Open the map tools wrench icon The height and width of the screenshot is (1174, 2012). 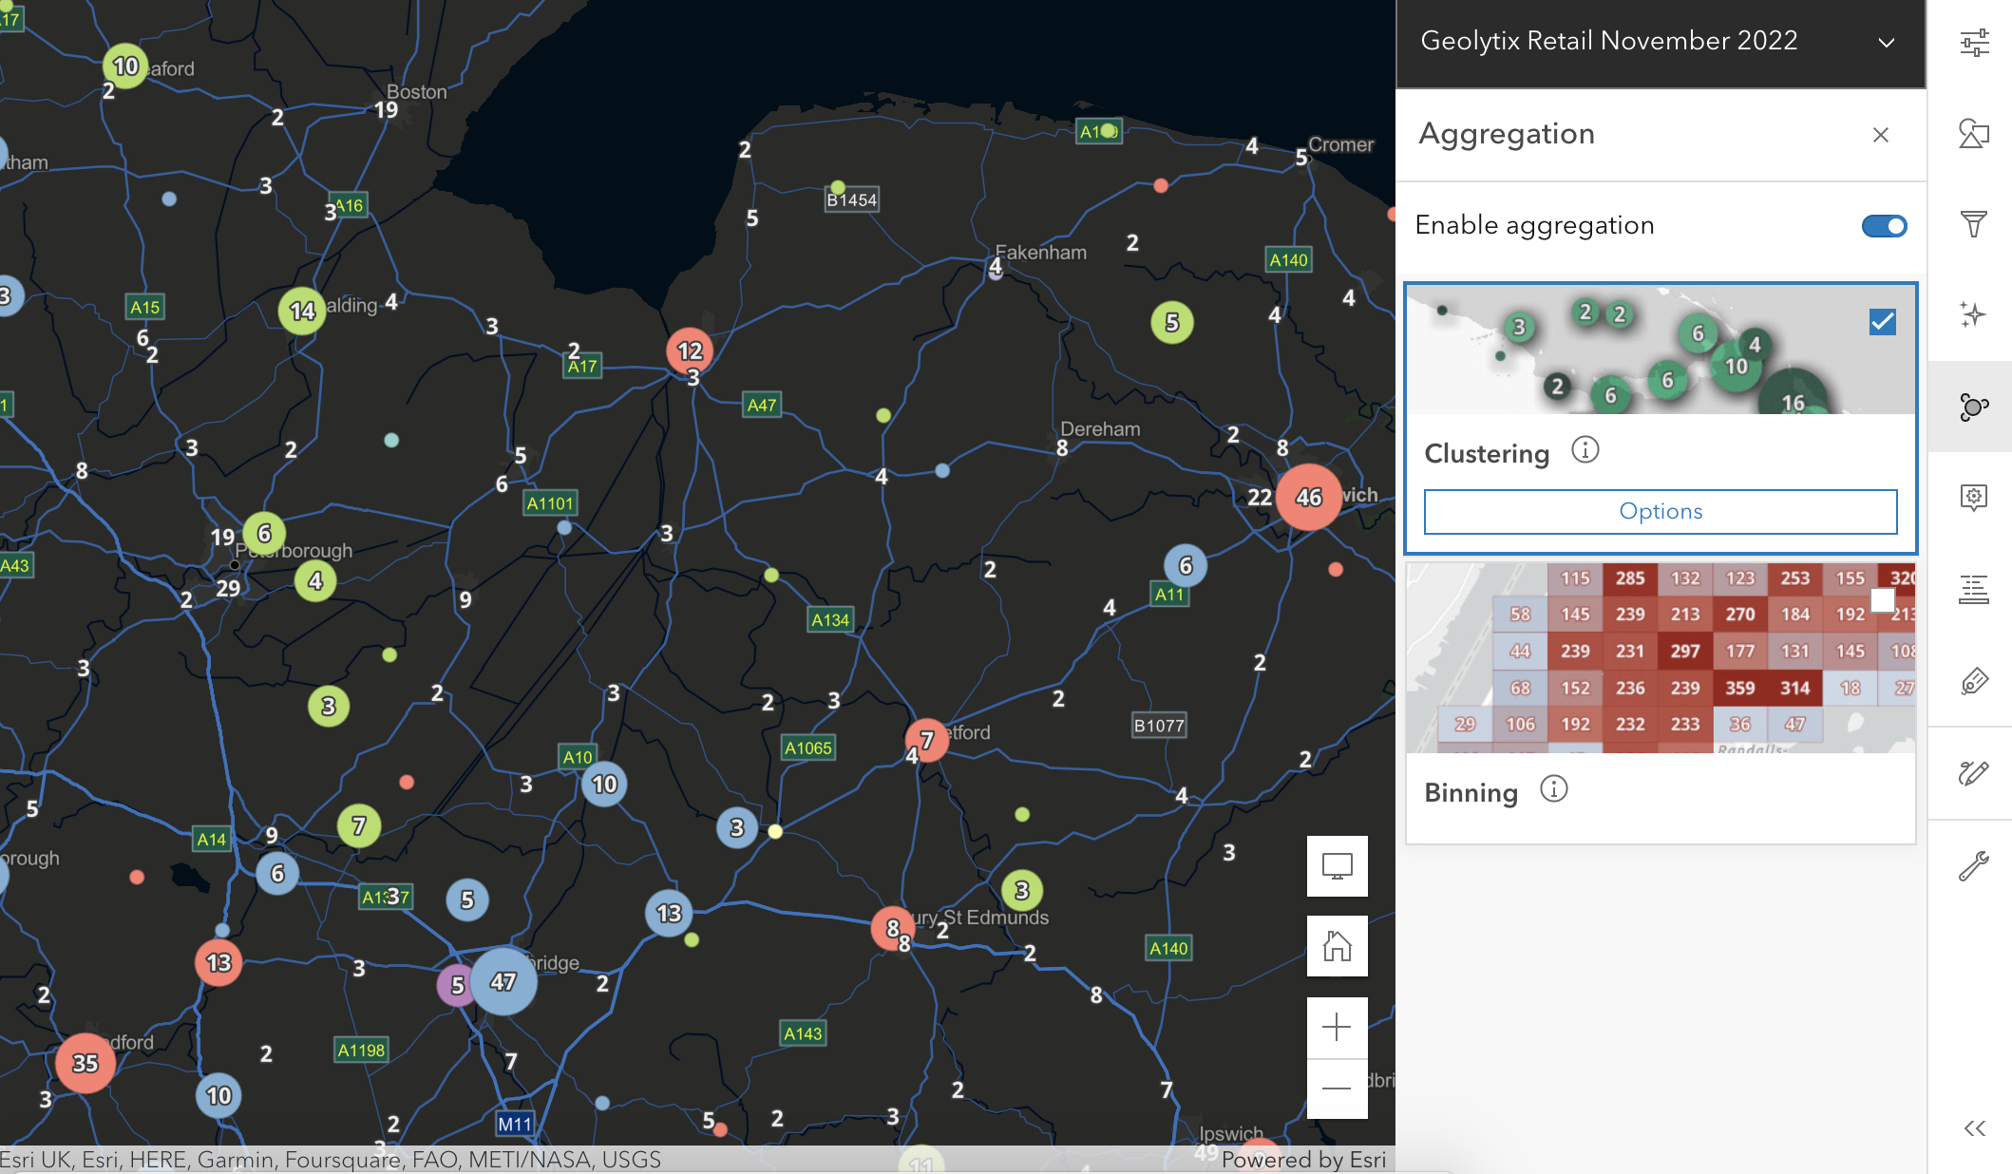(1974, 865)
